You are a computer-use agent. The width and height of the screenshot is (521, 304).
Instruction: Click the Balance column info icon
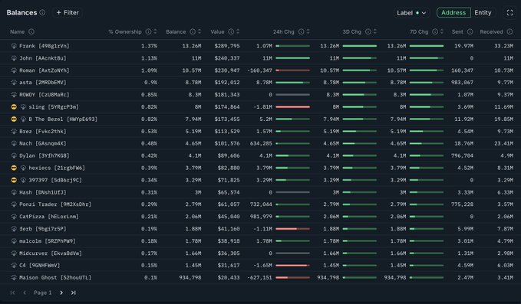(193, 32)
